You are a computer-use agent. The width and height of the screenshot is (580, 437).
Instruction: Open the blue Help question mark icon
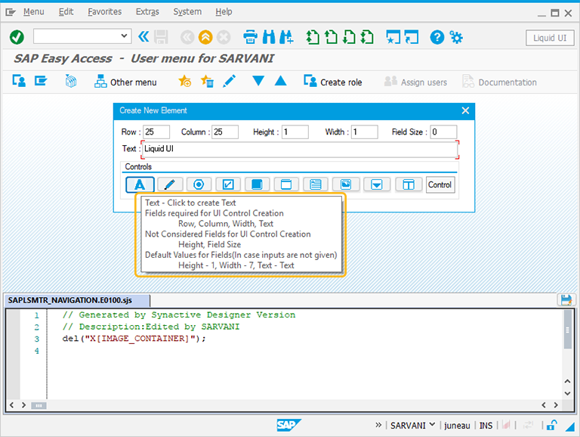[x=437, y=37]
